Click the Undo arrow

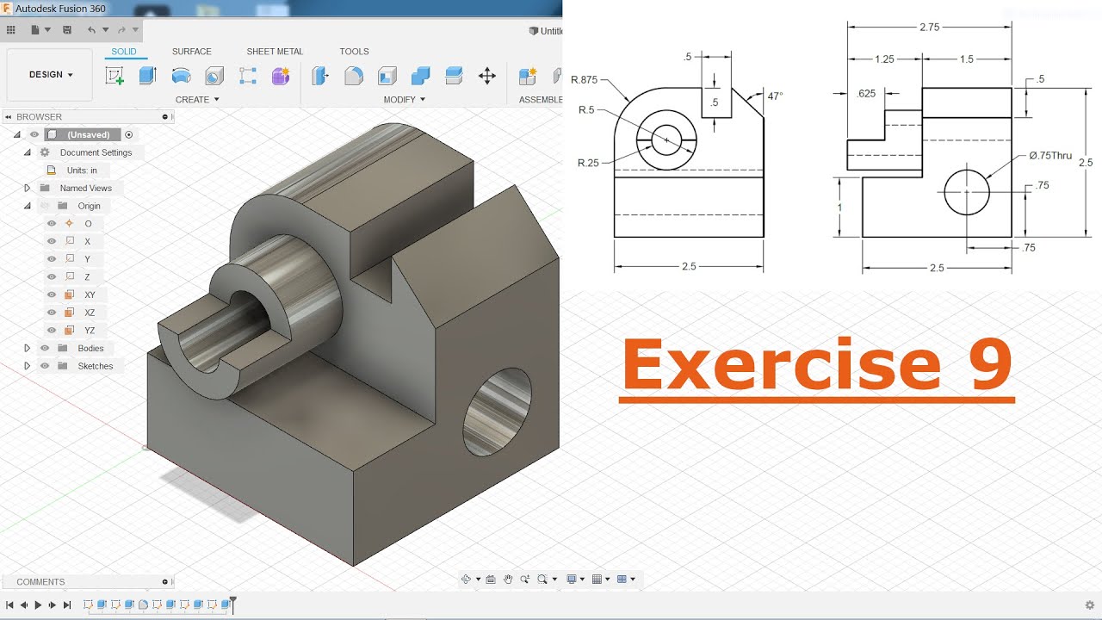pos(92,30)
